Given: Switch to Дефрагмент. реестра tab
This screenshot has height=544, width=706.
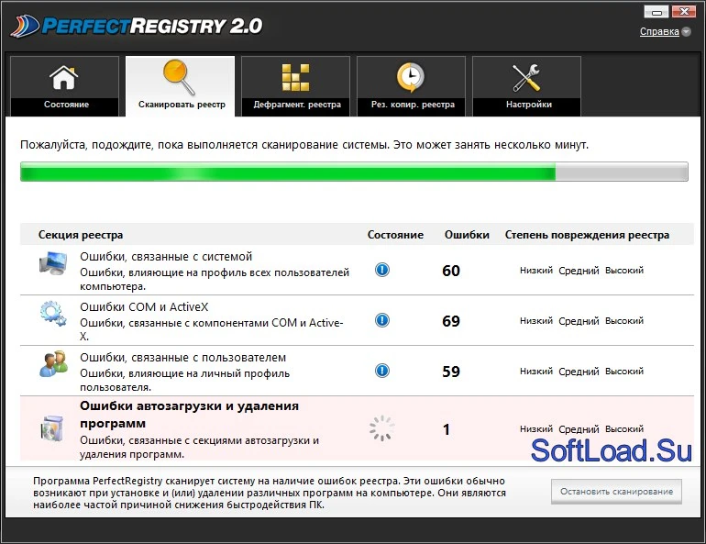Looking at the screenshot, I should pyautogui.click(x=296, y=86).
